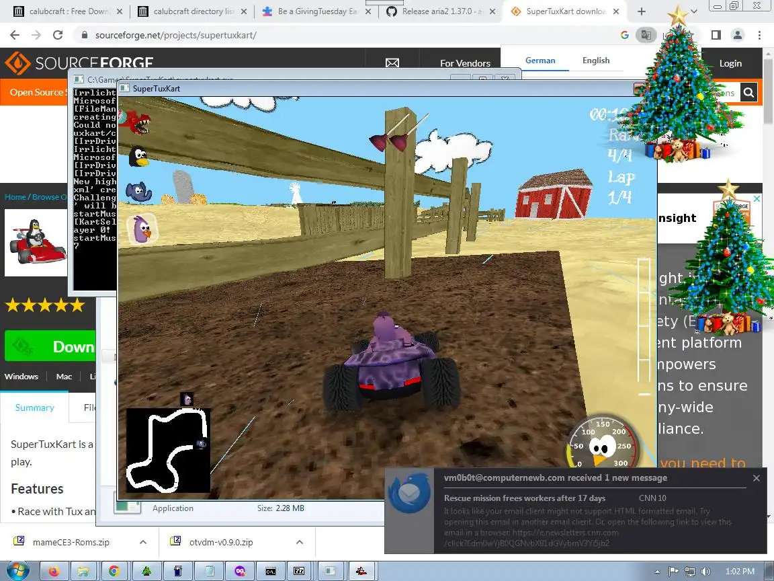The height and width of the screenshot is (581, 774).
Task: Reload the SourceForge page
Action: click(x=58, y=35)
